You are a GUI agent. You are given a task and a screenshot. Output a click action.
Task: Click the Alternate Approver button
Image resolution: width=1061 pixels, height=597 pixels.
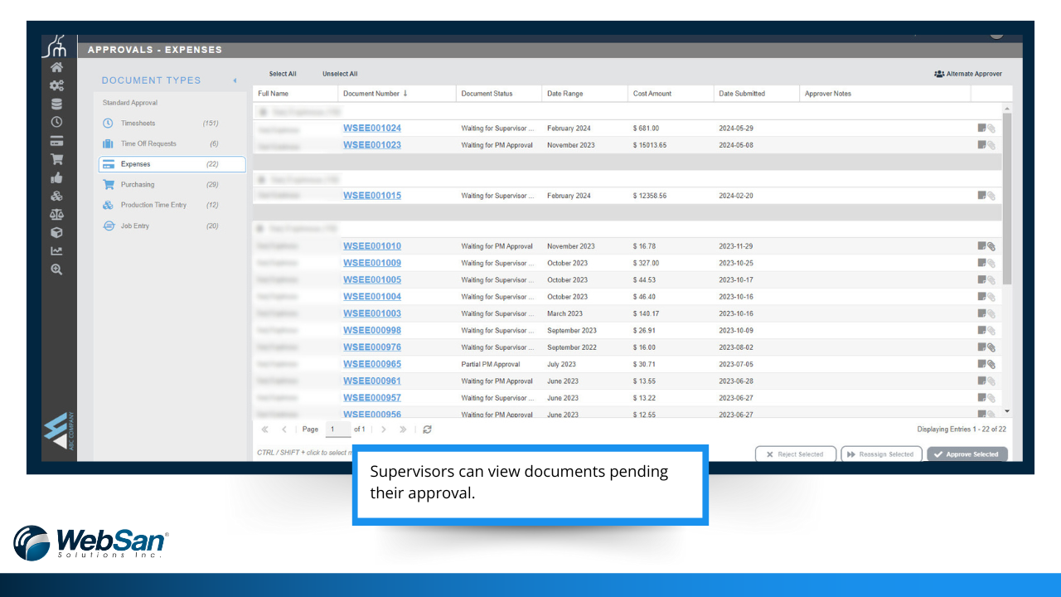pos(967,74)
